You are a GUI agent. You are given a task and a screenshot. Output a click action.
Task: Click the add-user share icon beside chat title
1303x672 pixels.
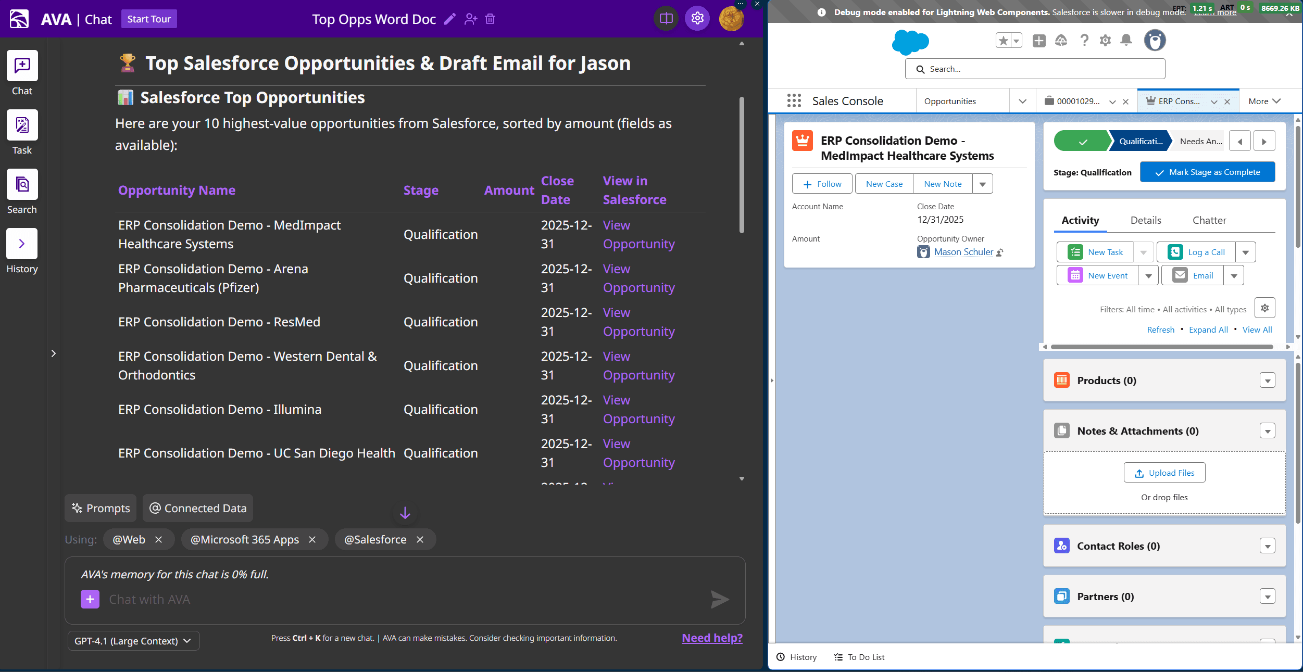click(x=470, y=19)
